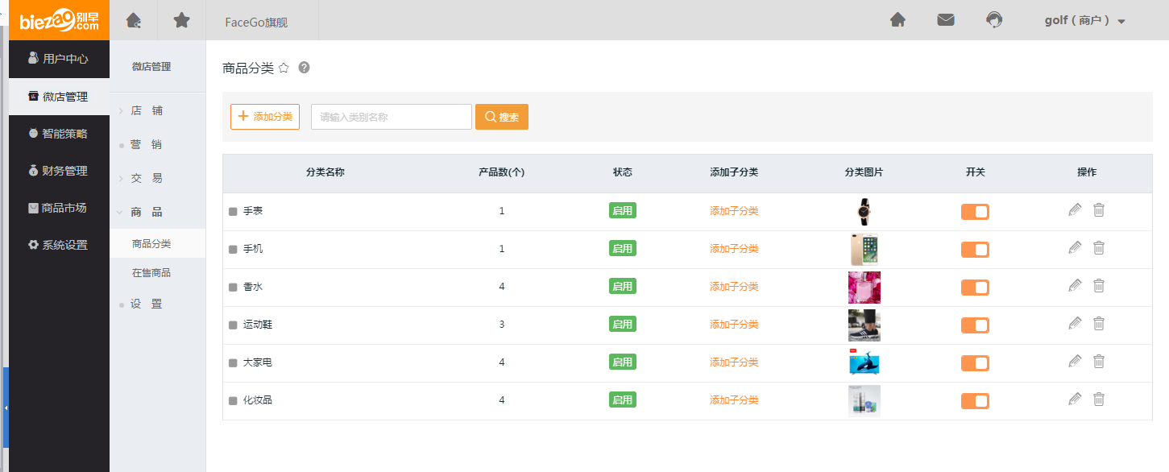Go to the home icon beside envelope
This screenshot has width=1169, height=472.
(897, 20)
